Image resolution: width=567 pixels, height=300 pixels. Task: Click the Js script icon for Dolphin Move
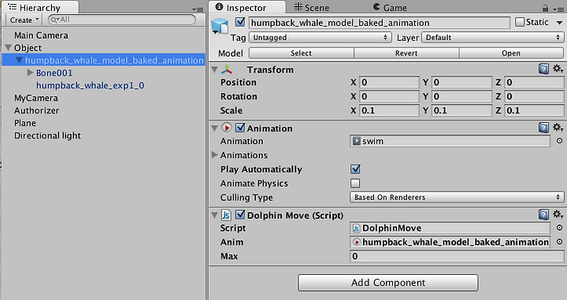(226, 215)
